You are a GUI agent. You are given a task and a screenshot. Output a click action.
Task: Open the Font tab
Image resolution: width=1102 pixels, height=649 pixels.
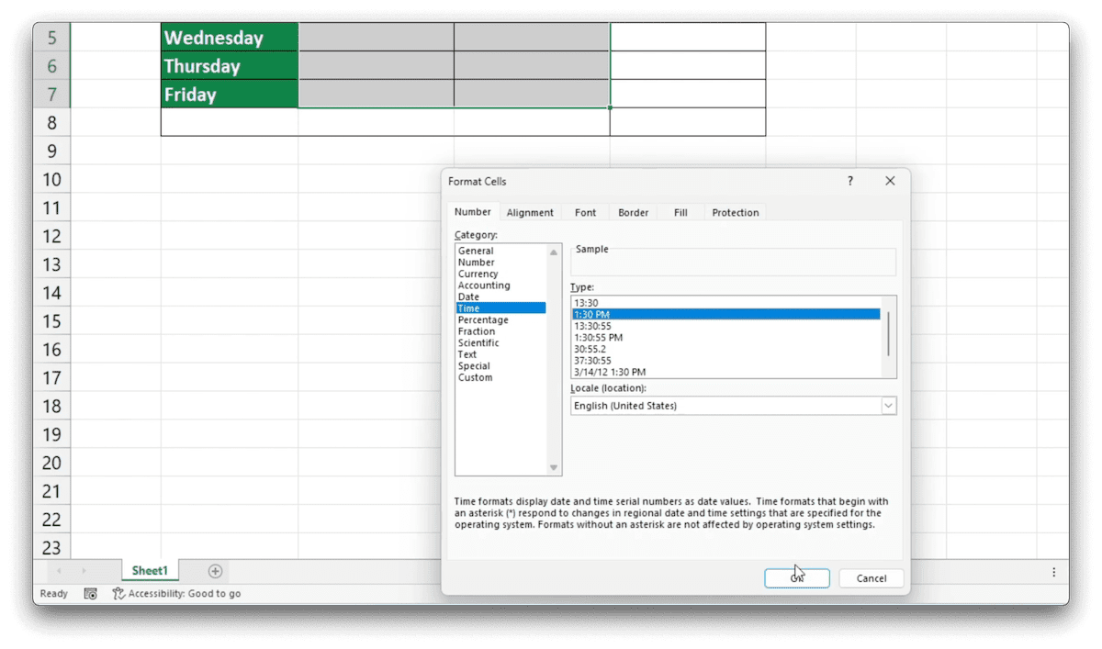585,213
